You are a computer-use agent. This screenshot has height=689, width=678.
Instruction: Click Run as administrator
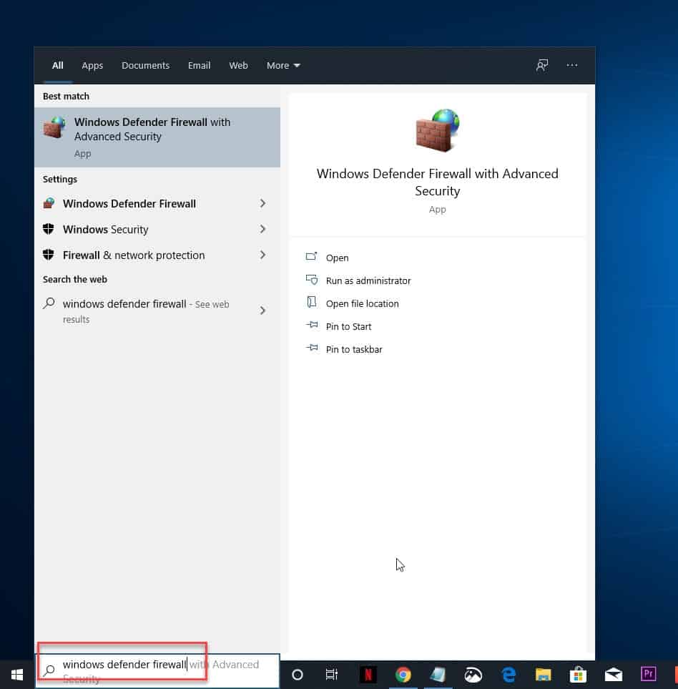pyautogui.click(x=368, y=280)
